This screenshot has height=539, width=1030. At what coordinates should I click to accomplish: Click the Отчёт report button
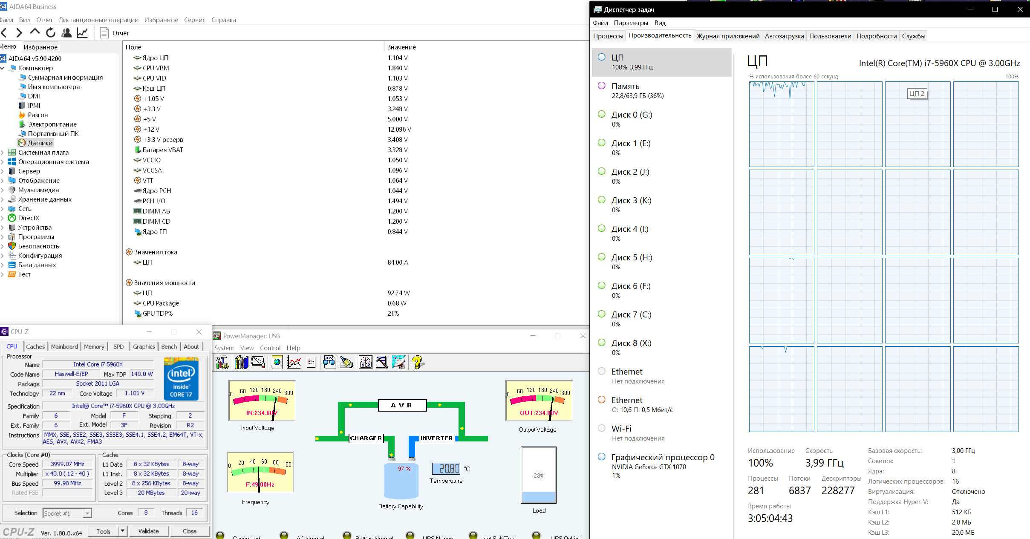[115, 33]
